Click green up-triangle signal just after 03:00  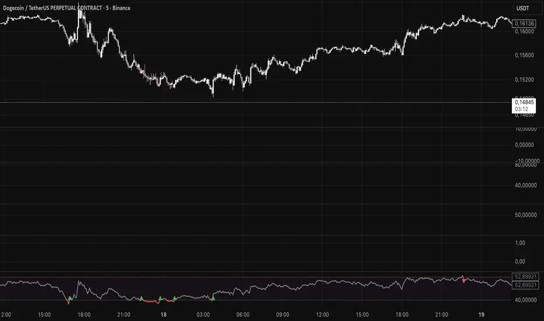pos(213,298)
